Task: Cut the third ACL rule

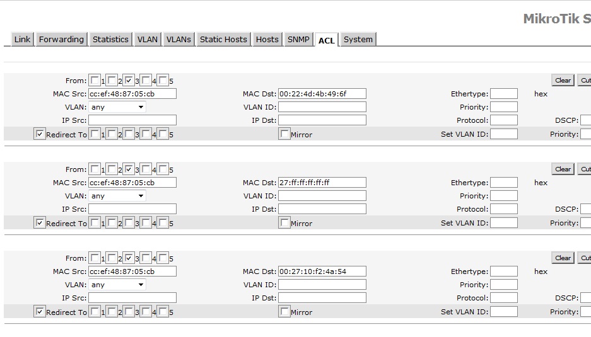Action: [x=585, y=258]
